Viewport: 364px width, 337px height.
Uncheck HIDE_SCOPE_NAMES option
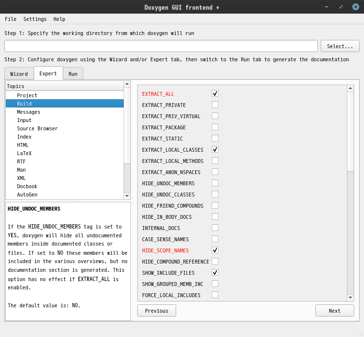[215, 250]
